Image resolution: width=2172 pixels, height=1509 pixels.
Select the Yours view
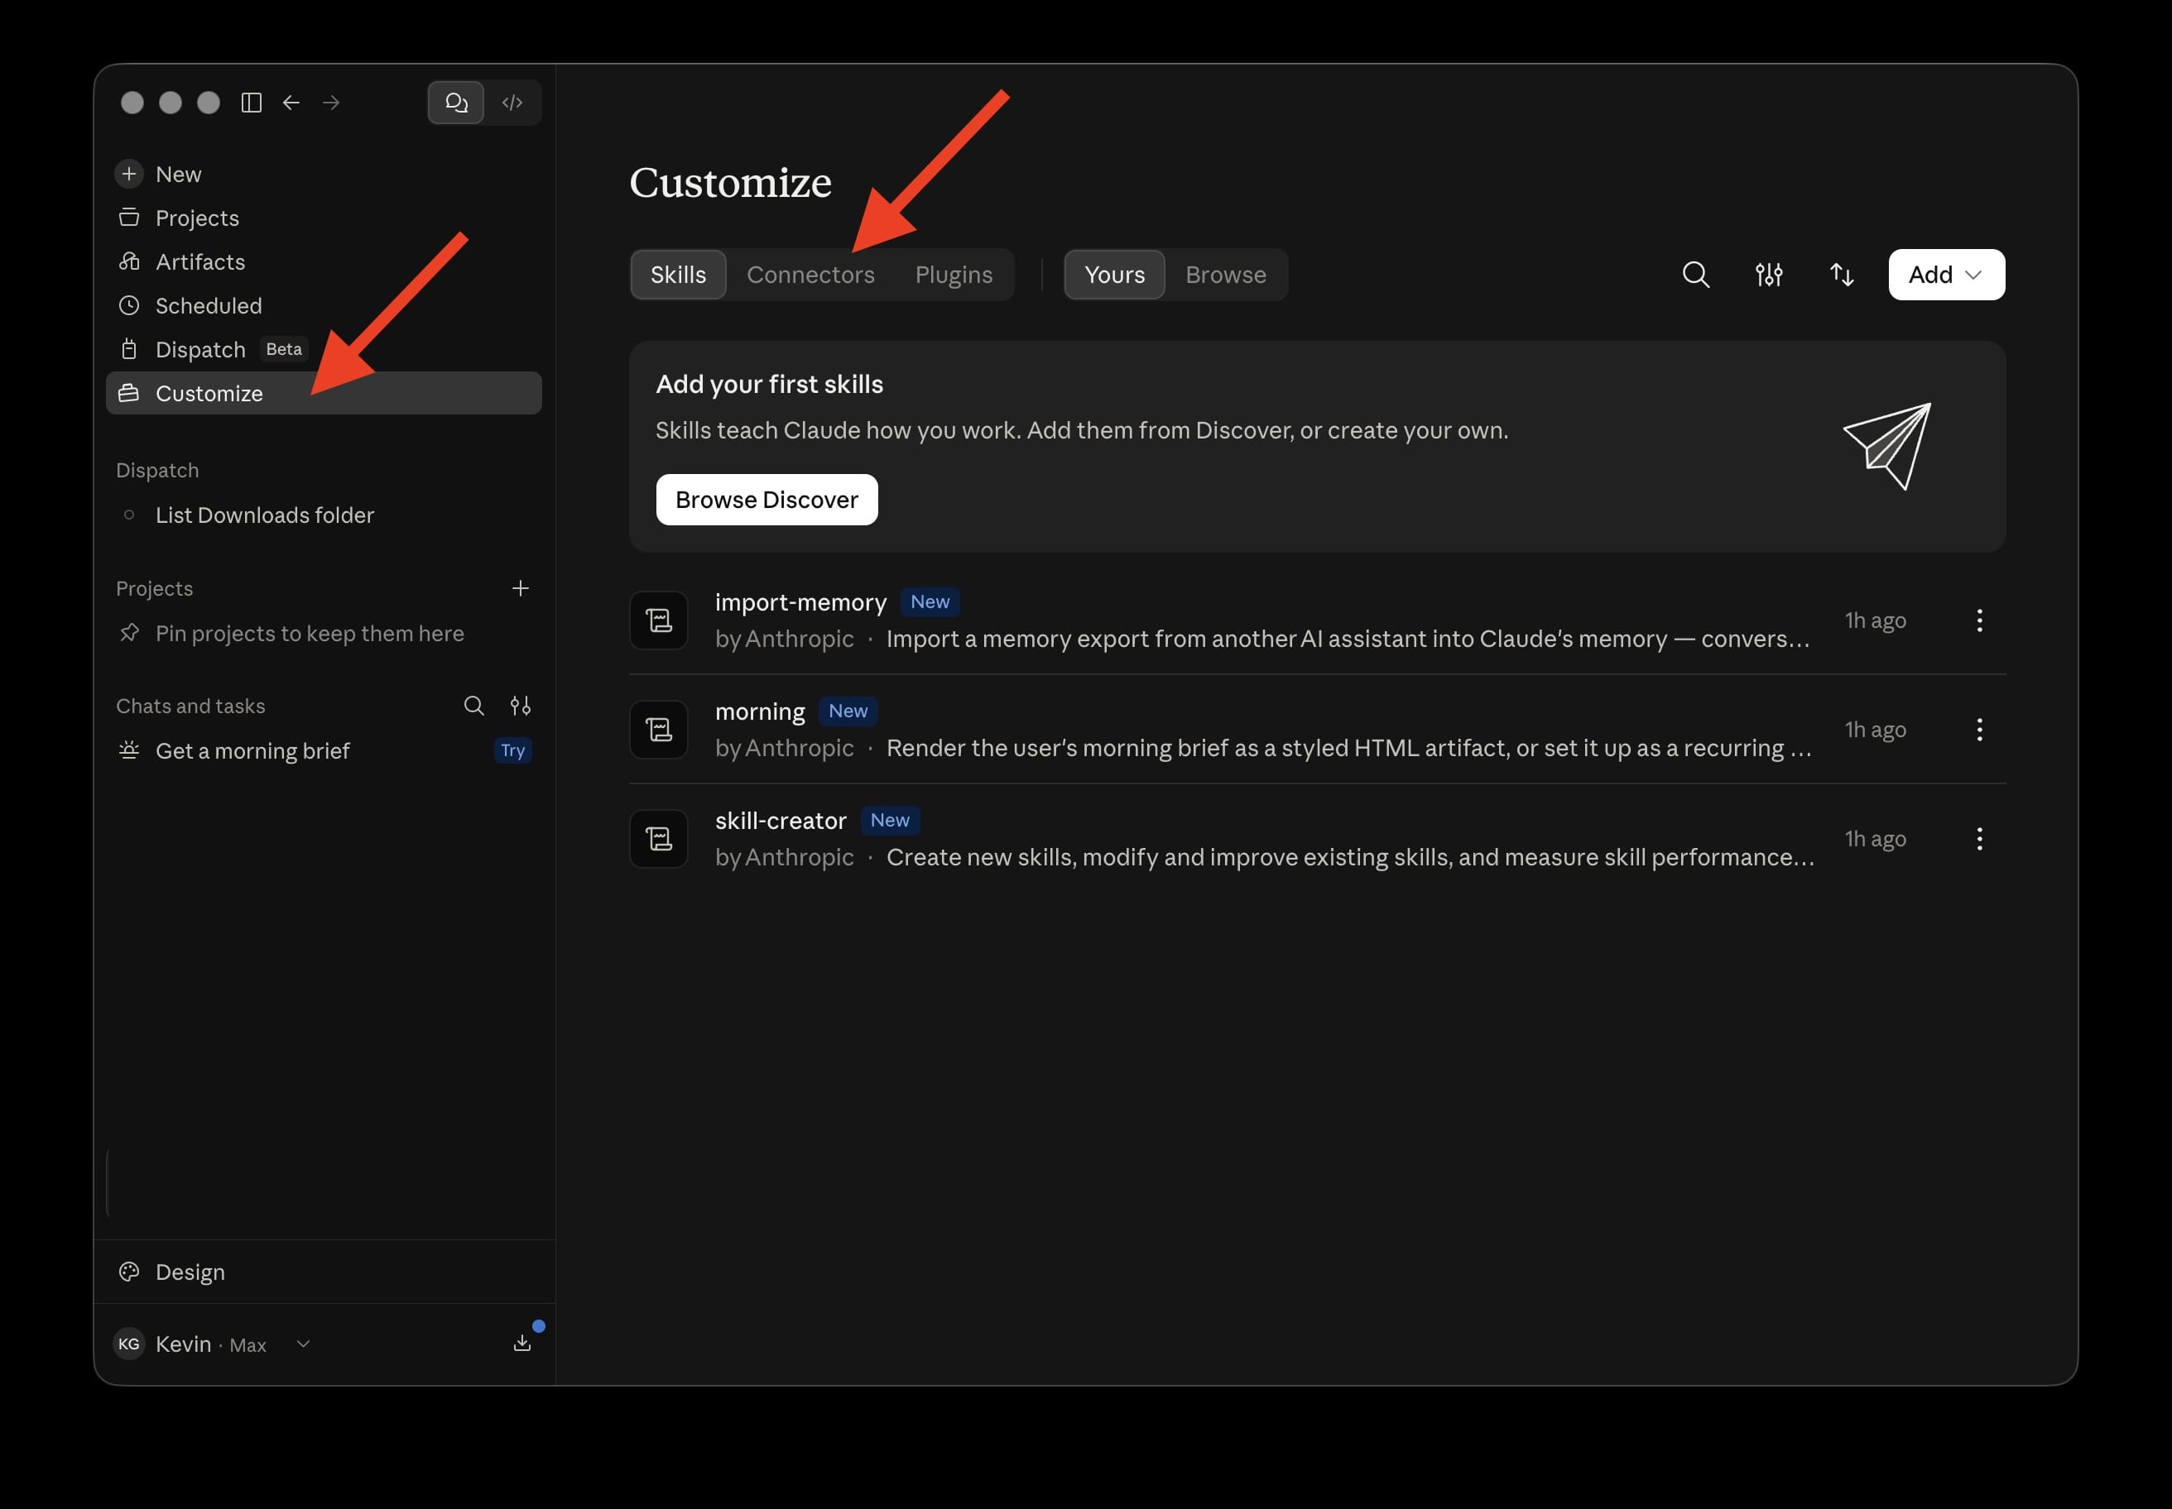click(1114, 274)
